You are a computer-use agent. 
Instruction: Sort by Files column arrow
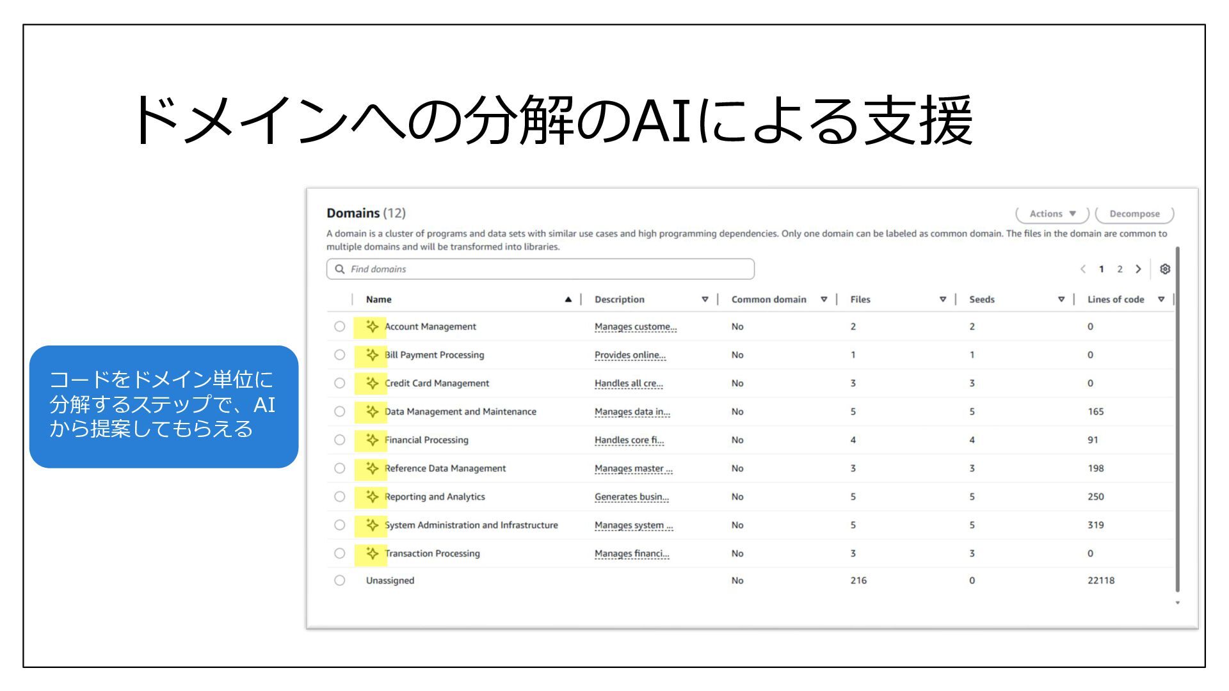[x=942, y=299]
